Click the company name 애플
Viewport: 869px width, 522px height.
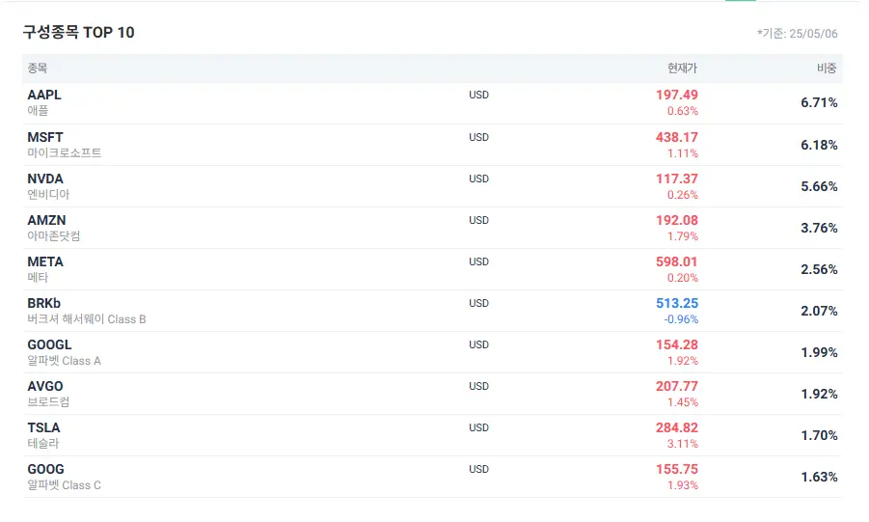click(x=38, y=110)
